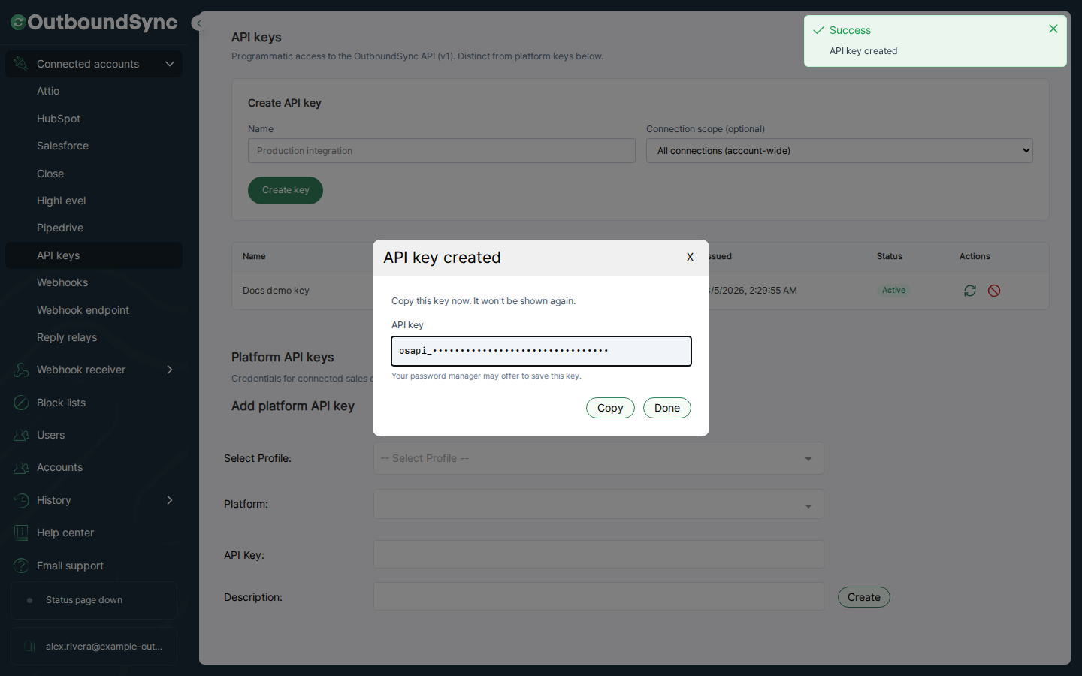This screenshot has width=1082, height=676.
Task: Click the Actions column header
Action: (x=975, y=256)
